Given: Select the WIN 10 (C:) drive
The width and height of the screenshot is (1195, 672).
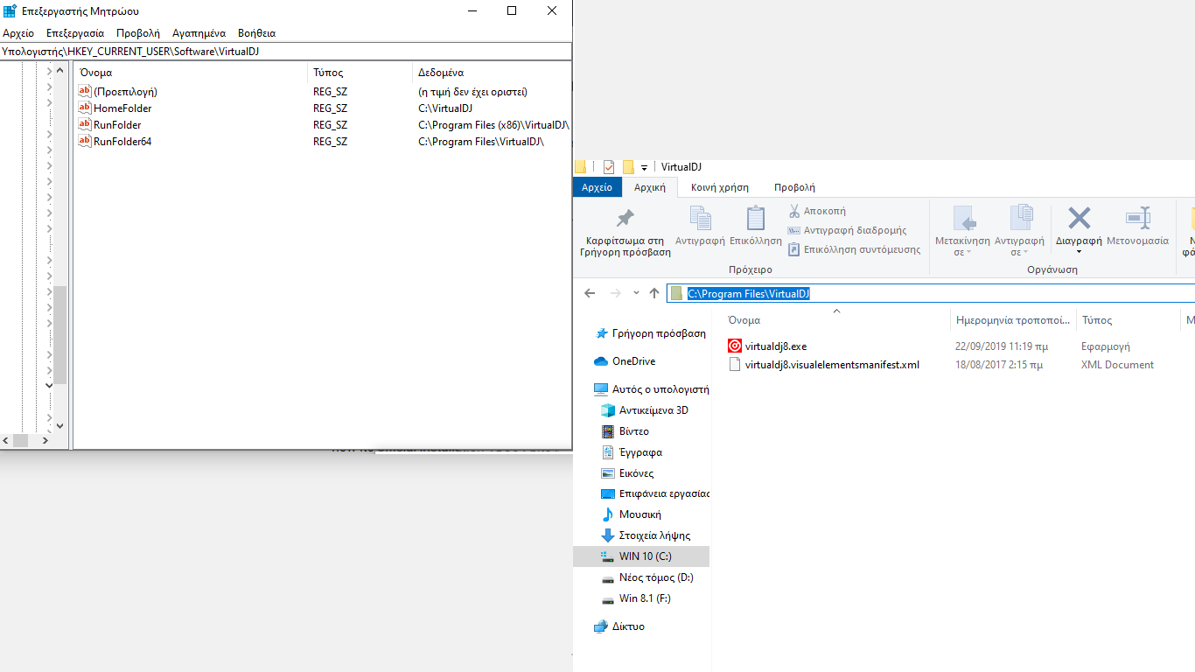Looking at the screenshot, I should coord(641,556).
